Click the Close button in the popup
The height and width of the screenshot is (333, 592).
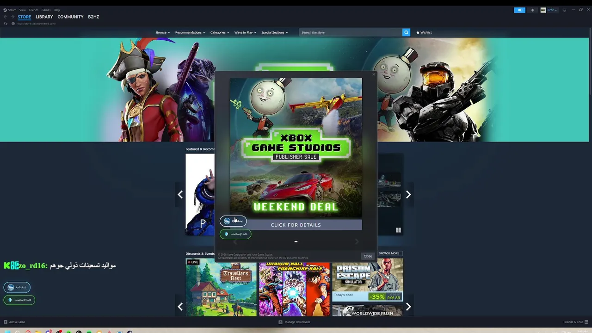[x=368, y=256]
